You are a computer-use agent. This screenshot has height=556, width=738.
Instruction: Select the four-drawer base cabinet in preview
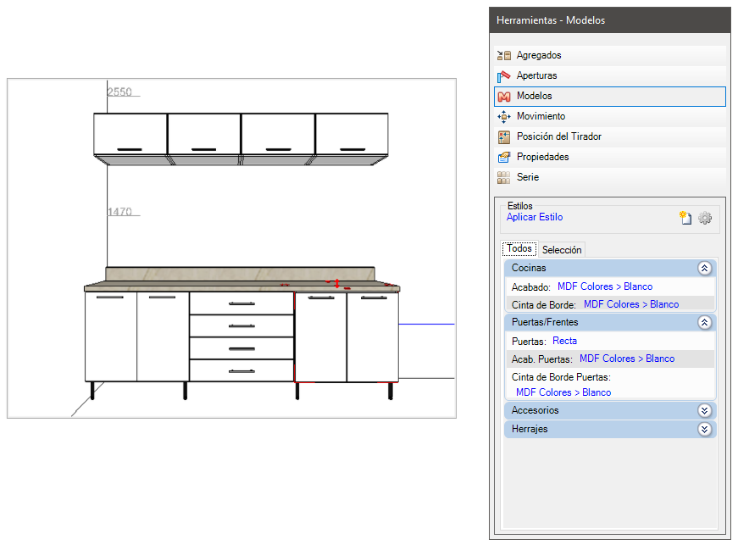coord(241,336)
